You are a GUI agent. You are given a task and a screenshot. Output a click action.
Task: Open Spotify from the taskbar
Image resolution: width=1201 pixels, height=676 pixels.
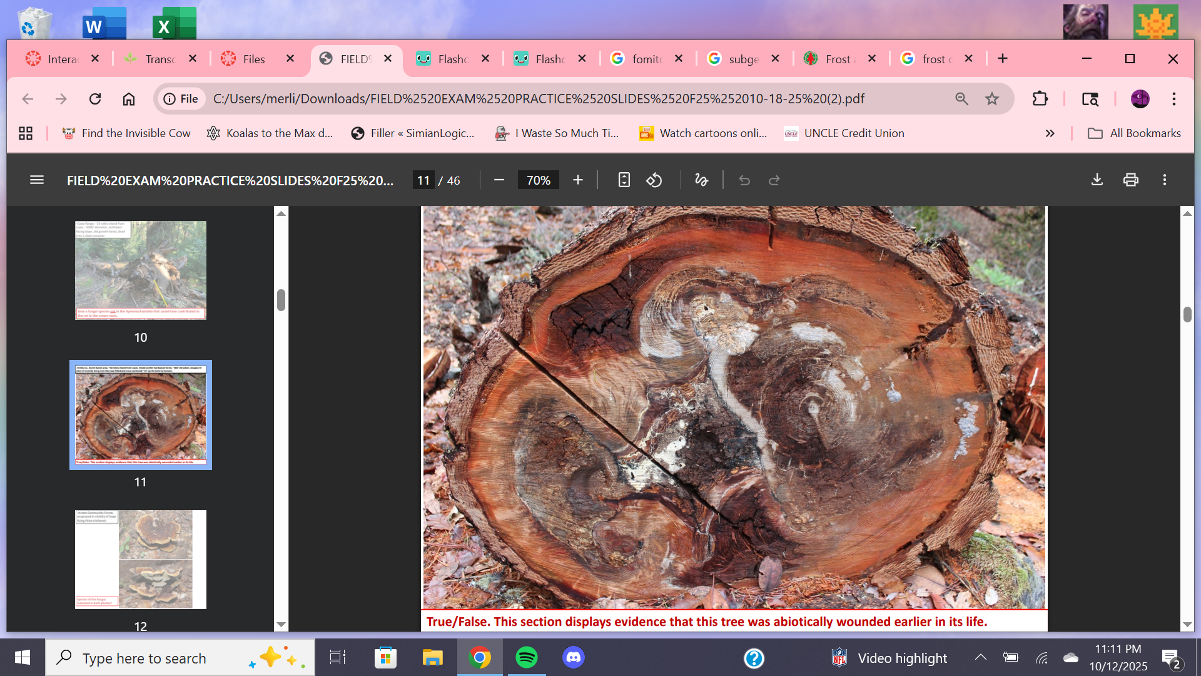pos(527,658)
